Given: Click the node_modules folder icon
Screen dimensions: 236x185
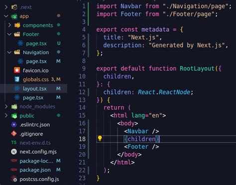Looking at the screenshot, I should pos(14,107).
